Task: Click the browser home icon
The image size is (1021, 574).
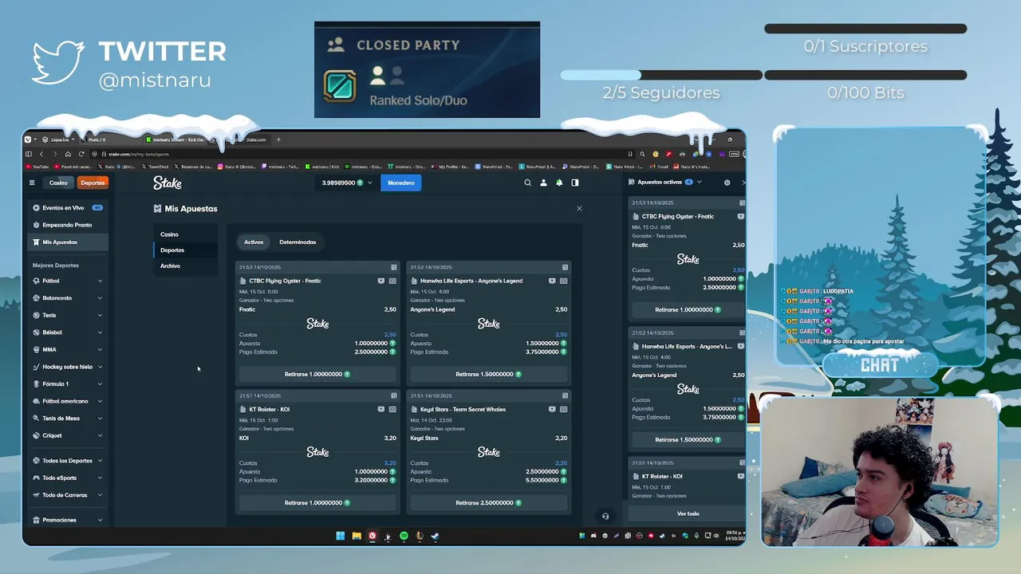Action: (68, 154)
